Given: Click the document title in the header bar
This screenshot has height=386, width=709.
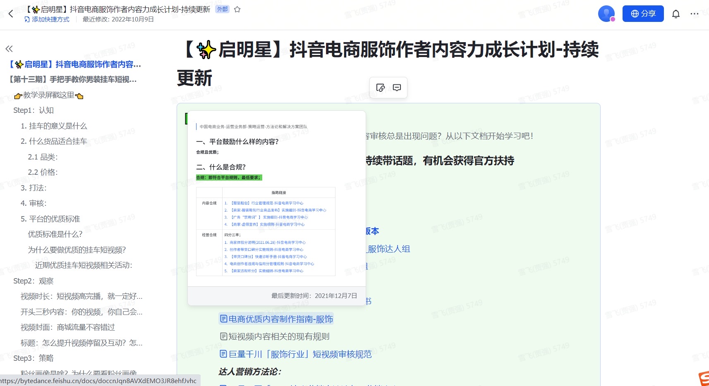Looking at the screenshot, I should coord(119,9).
